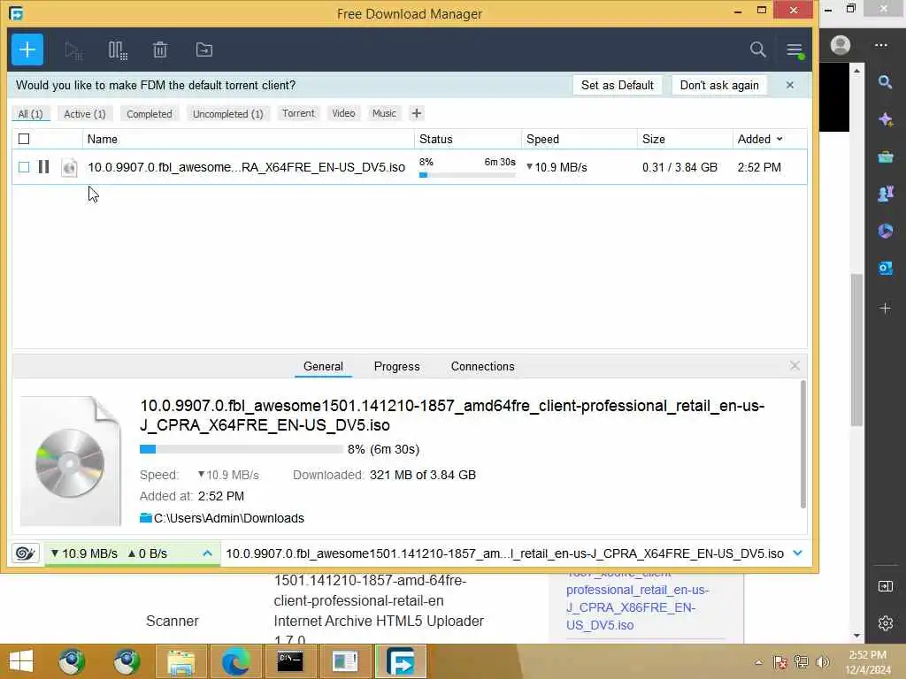Select the Active (1) filter tab
The width and height of the screenshot is (906, 679).
[x=85, y=114]
